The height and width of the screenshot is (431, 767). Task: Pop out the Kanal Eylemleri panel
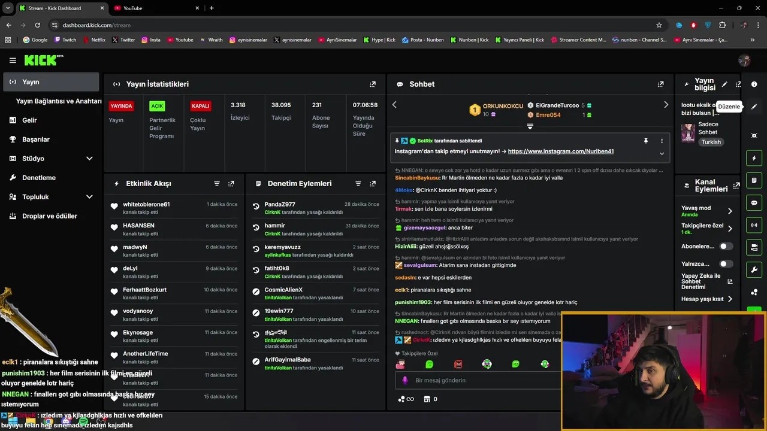click(736, 186)
